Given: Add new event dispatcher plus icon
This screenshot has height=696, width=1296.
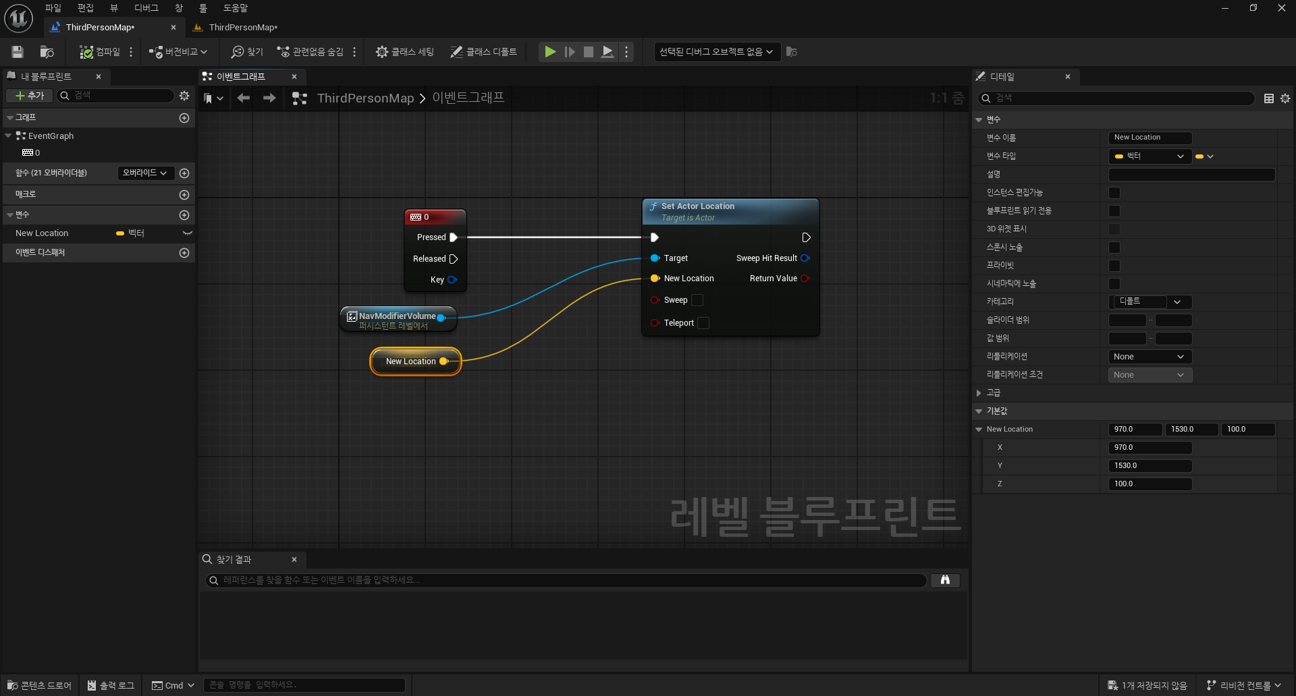Looking at the screenshot, I should [184, 253].
